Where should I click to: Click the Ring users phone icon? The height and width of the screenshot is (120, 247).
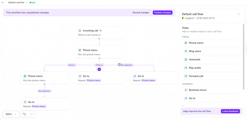click(x=186, y=51)
